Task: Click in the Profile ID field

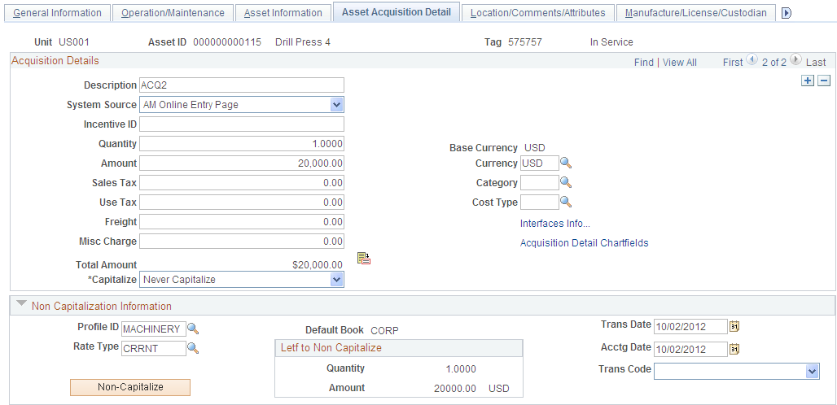Action: tap(154, 329)
